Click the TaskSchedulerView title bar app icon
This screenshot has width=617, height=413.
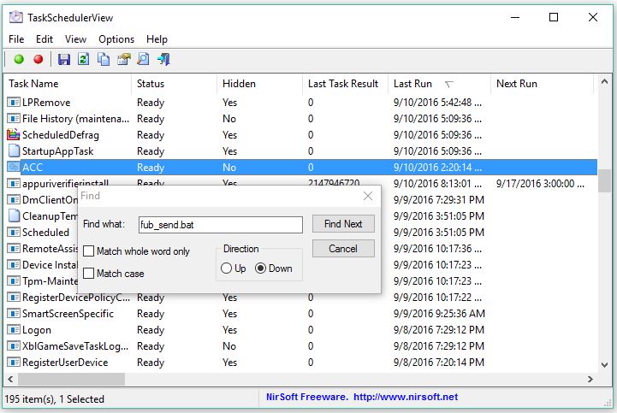pos(16,17)
